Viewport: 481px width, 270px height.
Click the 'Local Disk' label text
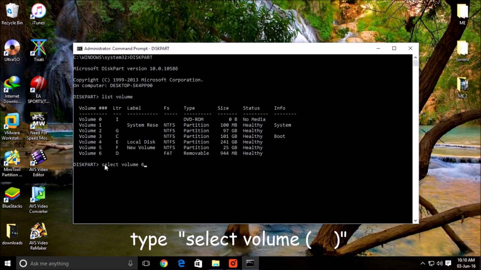(x=141, y=142)
